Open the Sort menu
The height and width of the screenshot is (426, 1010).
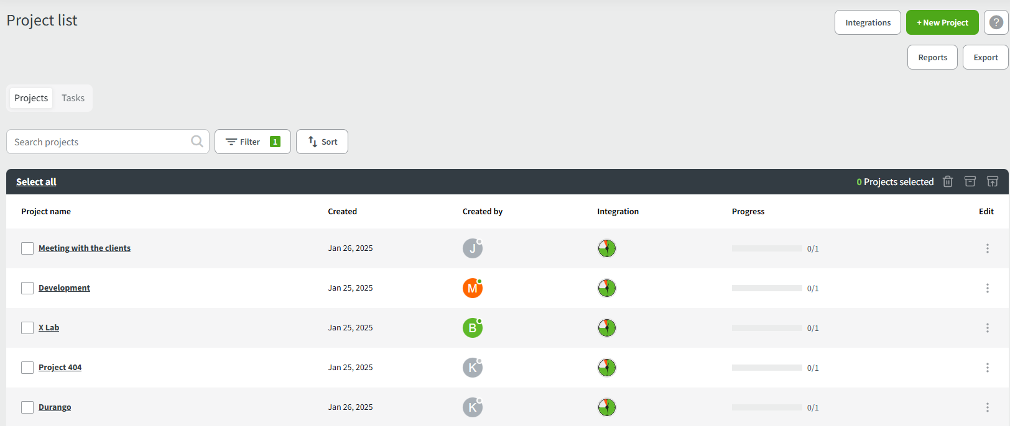[322, 142]
